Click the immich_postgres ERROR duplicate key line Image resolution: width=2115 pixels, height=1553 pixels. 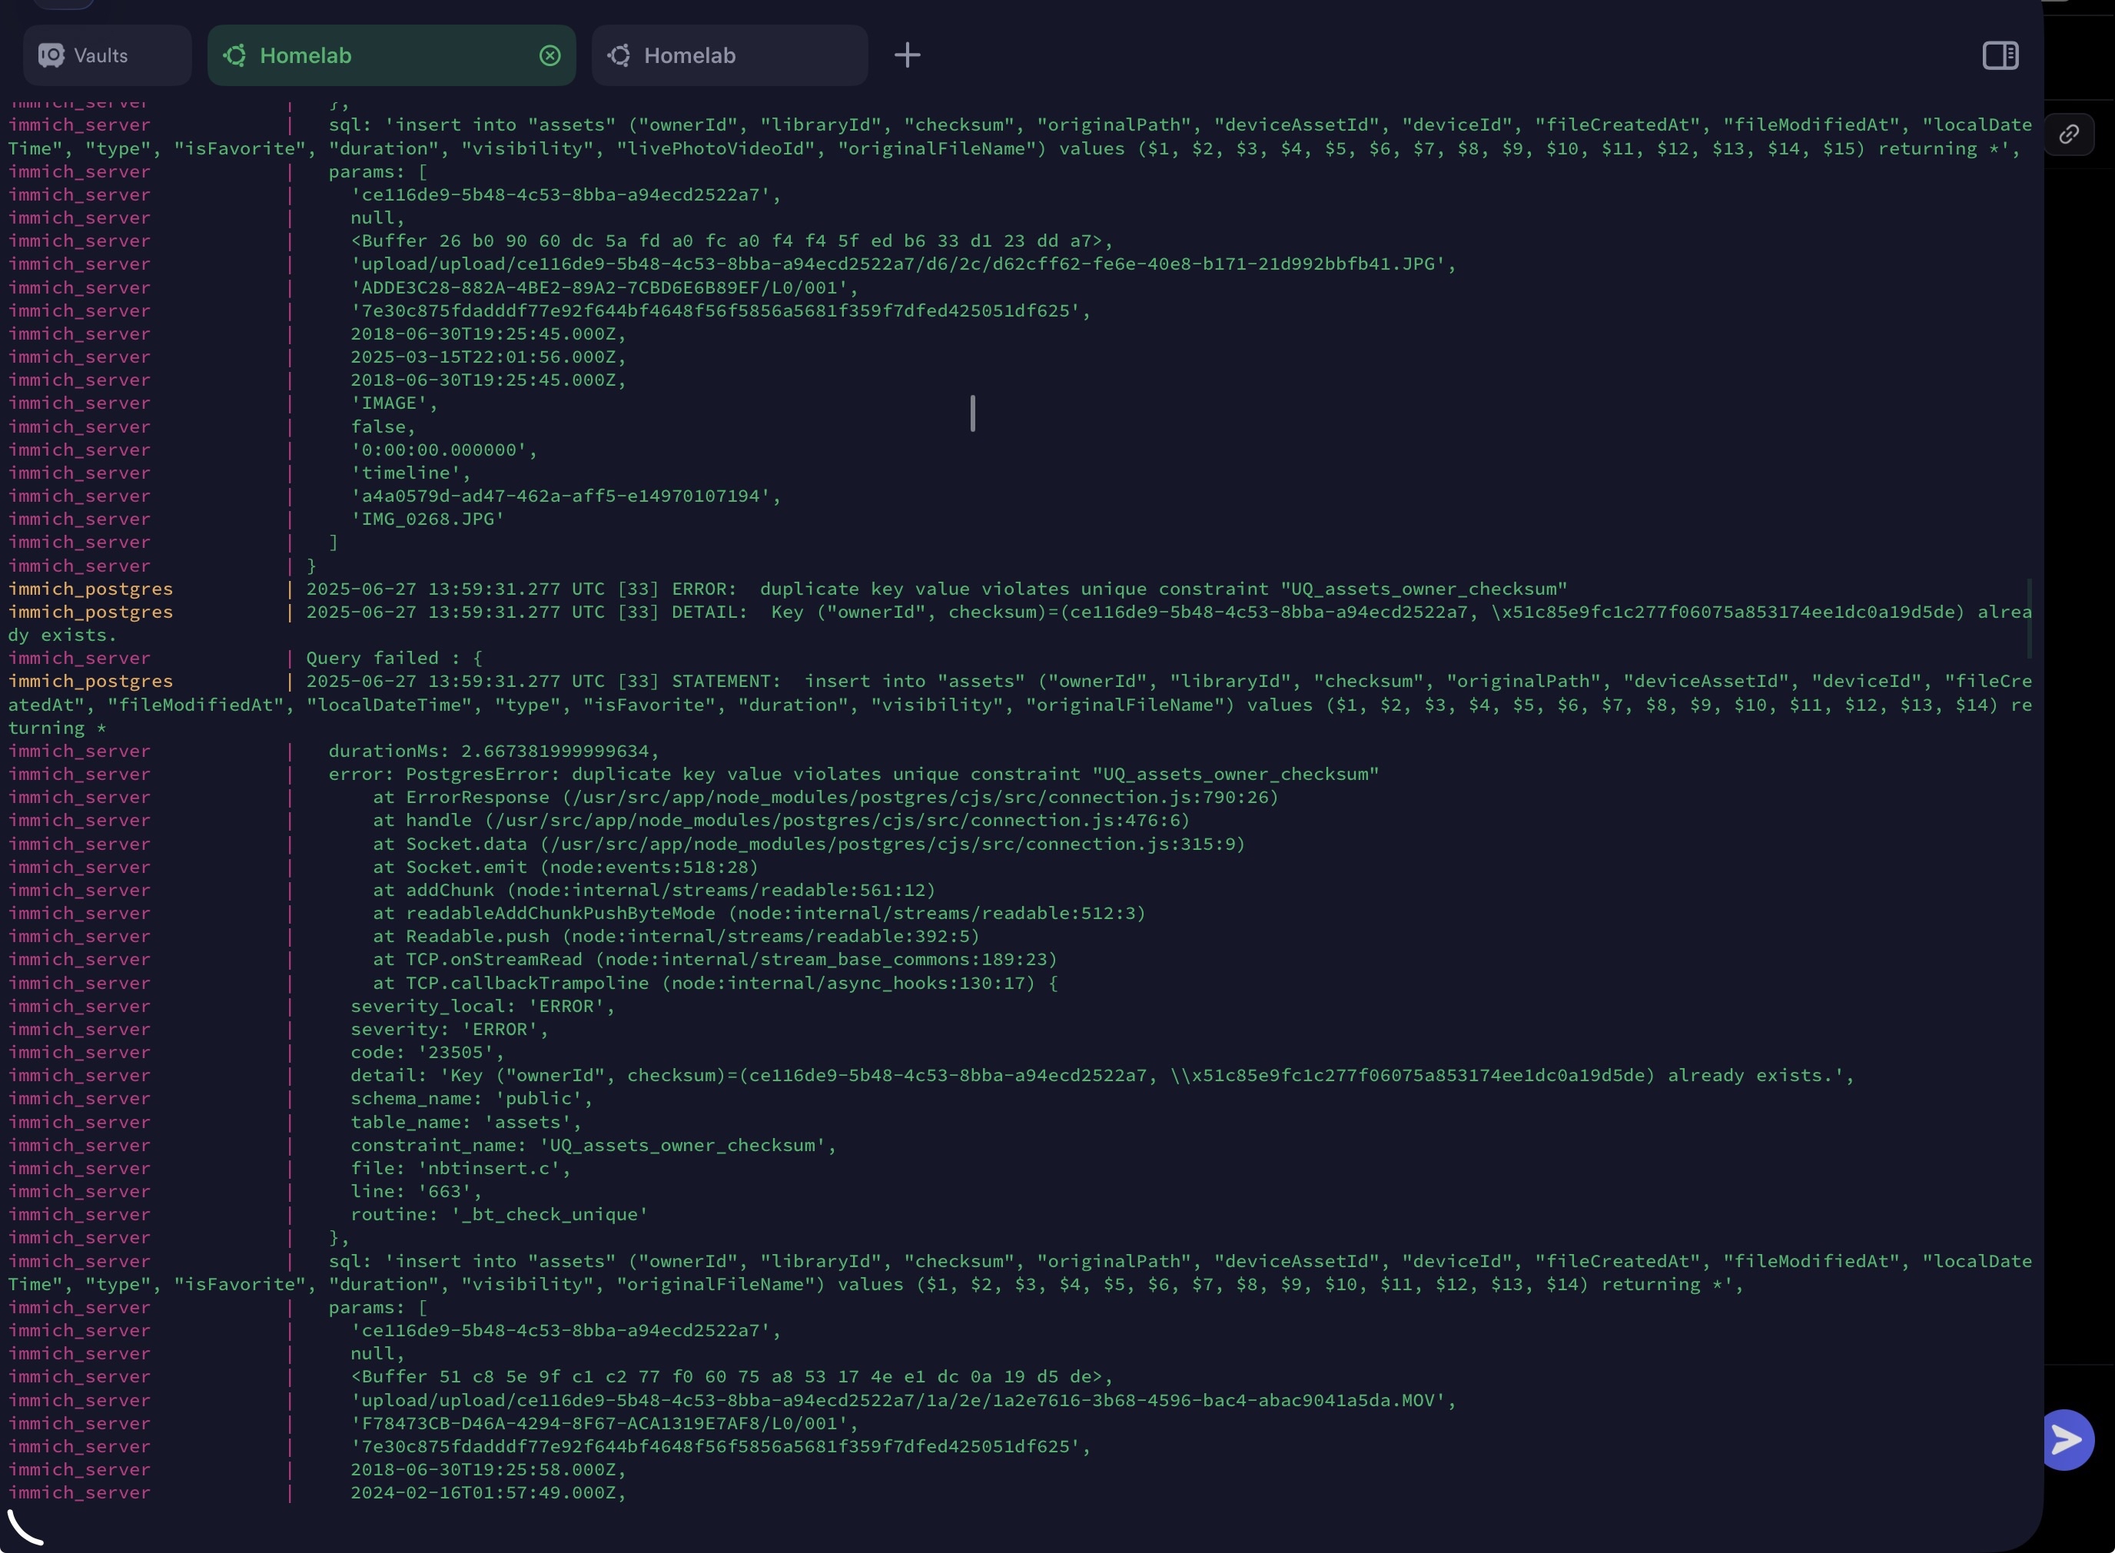pos(936,589)
